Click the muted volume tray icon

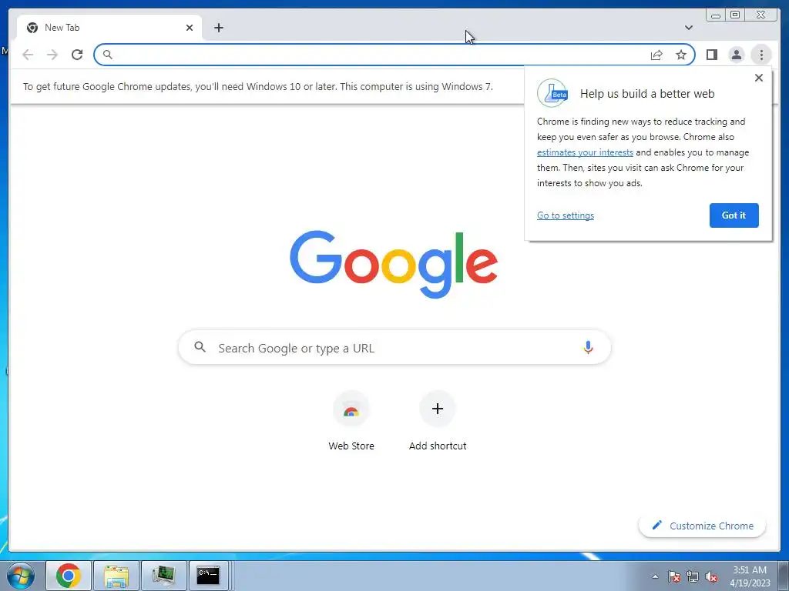coord(711,576)
